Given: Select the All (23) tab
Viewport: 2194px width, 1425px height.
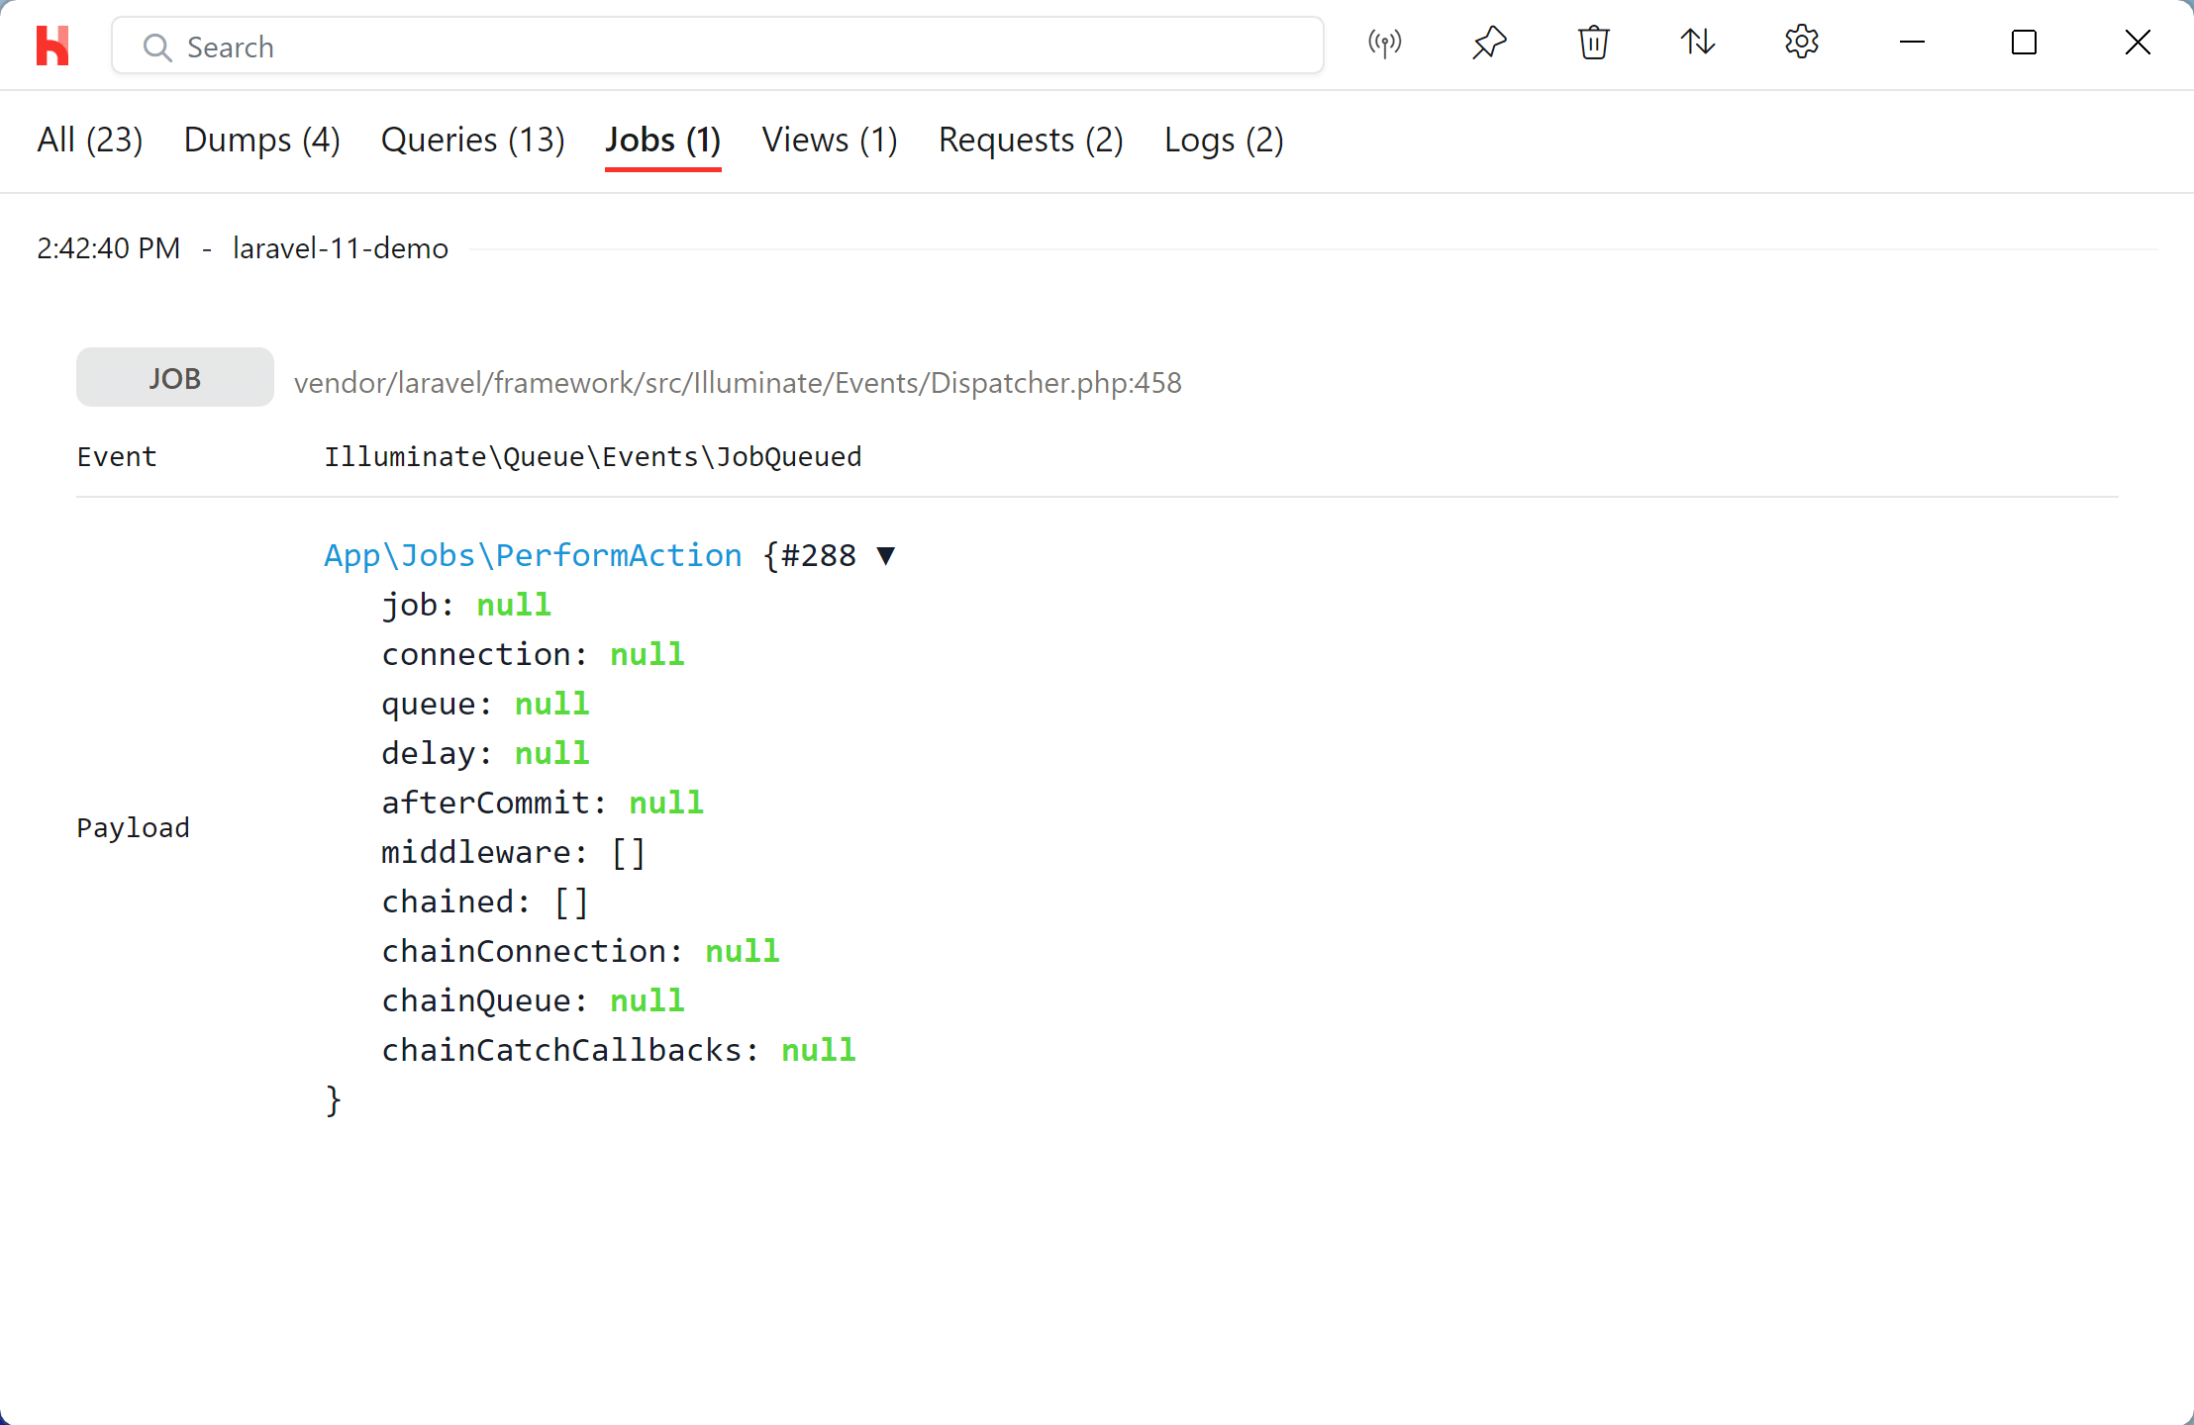Looking at the screenshot, I should tap(89, 140).
